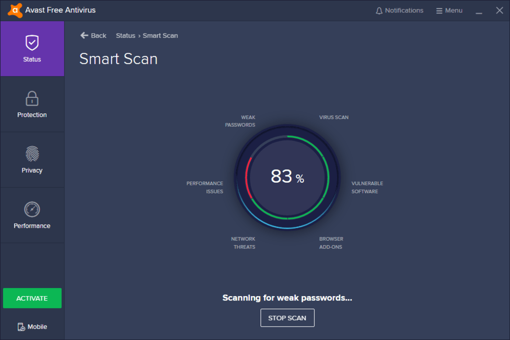The width and height of the screenshot is (510, 340).
Task: Click the Performance Issues label
Action: [205, 187]
